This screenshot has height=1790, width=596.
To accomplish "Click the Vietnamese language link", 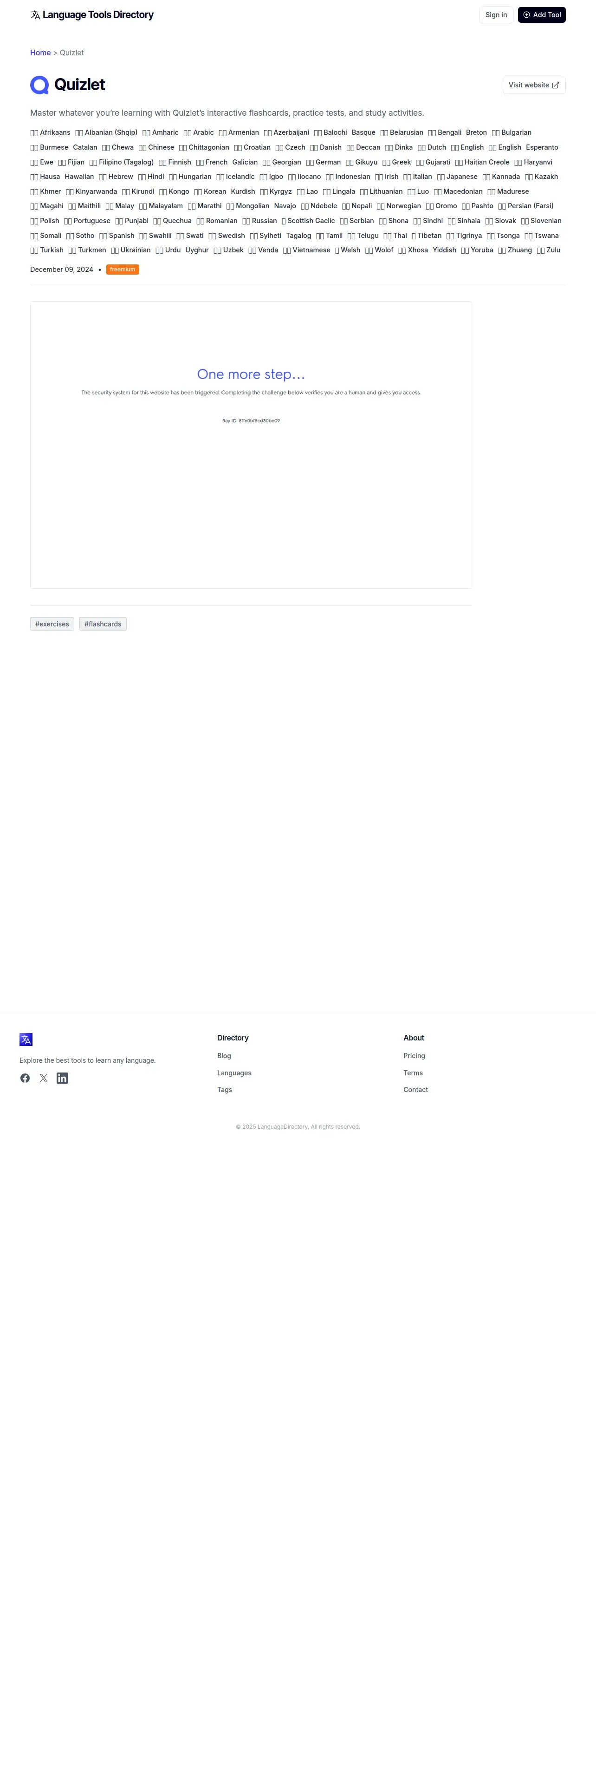I will [307, 251].
